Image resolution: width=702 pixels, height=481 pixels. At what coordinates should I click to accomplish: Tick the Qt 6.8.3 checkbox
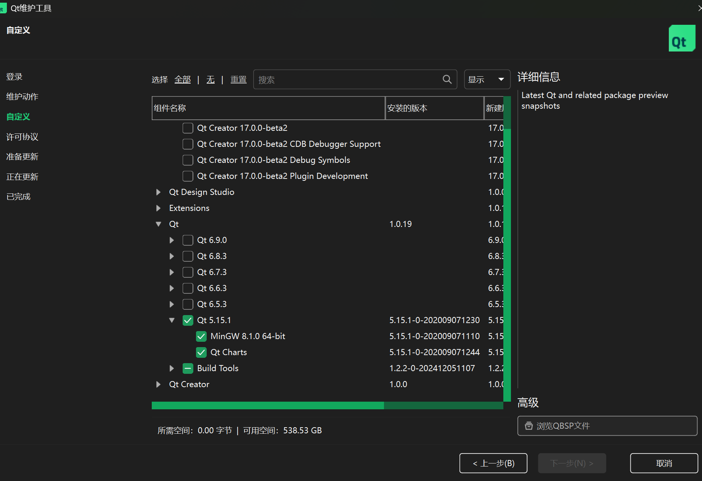pyautogui.click(x=188, y=256)
